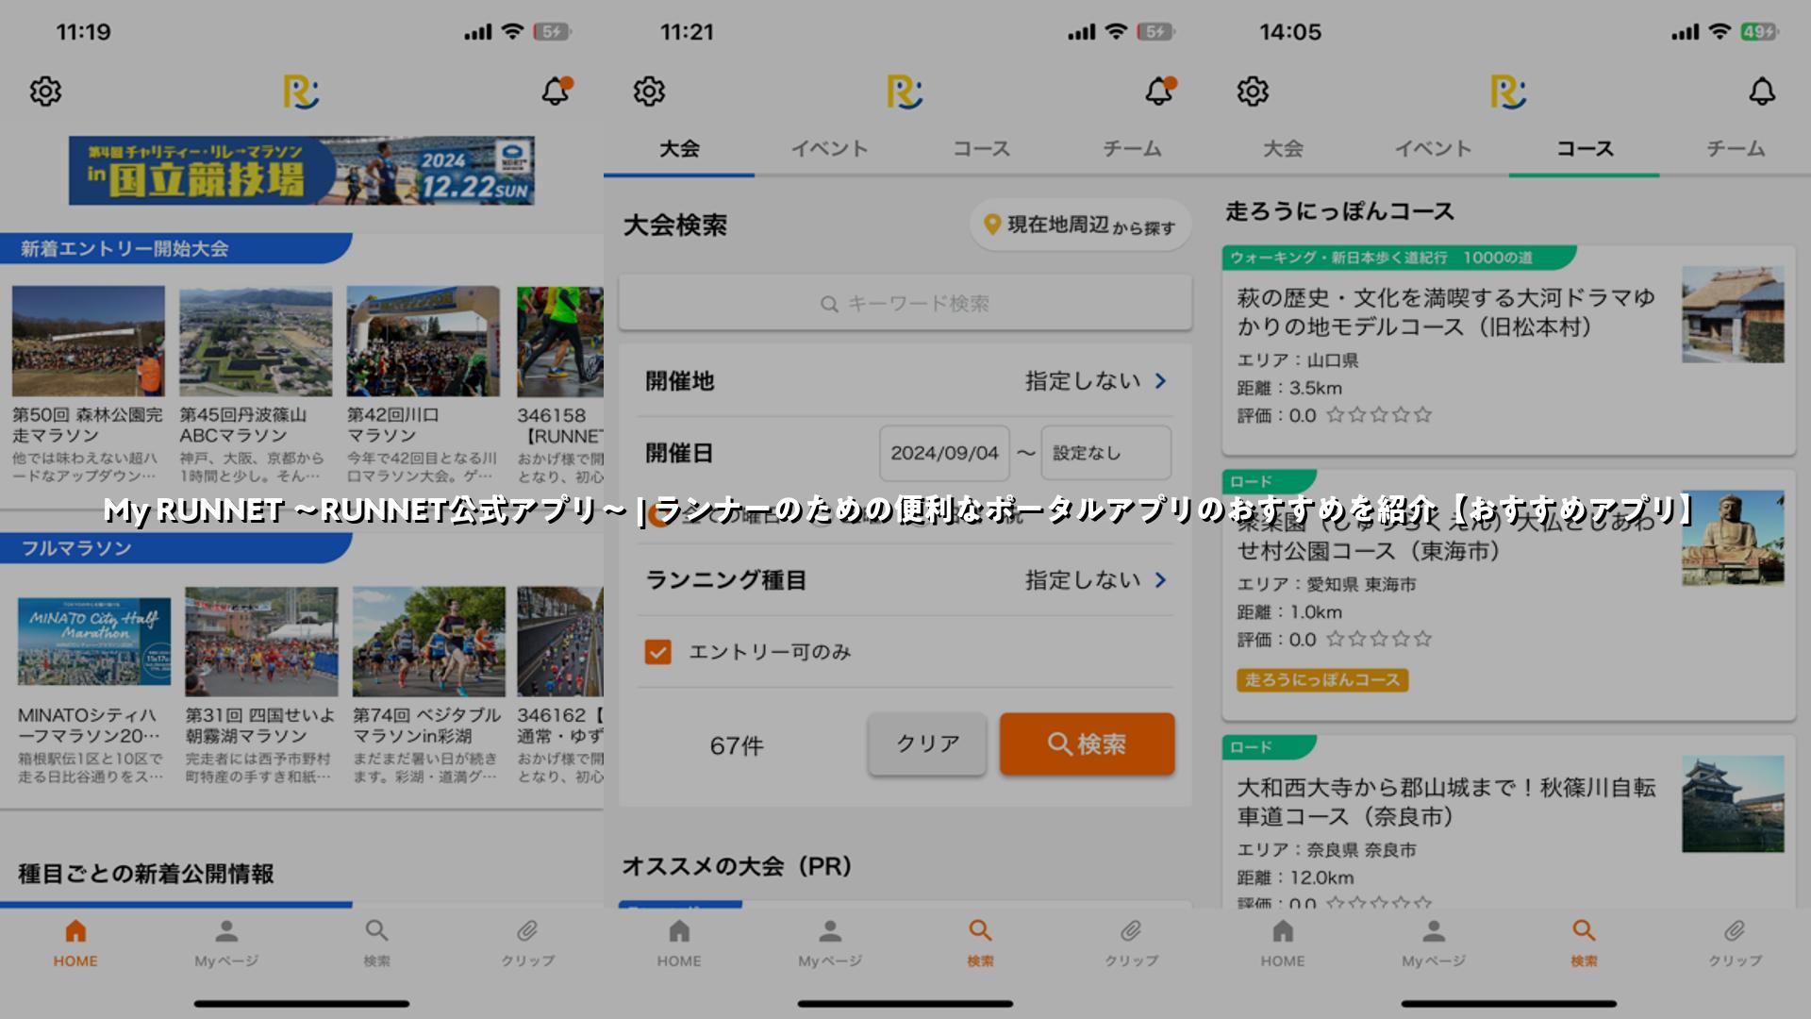
Task: Tap the 67件 result count
Action: (x=737, y=745)
